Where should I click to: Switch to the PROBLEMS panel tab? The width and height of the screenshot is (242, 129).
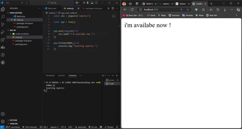pyautogui.click(x=50, y=76)
